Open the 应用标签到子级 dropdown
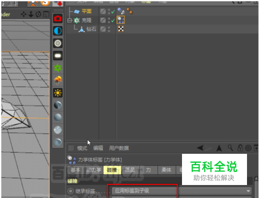260x198 pixels. point(181,191)
